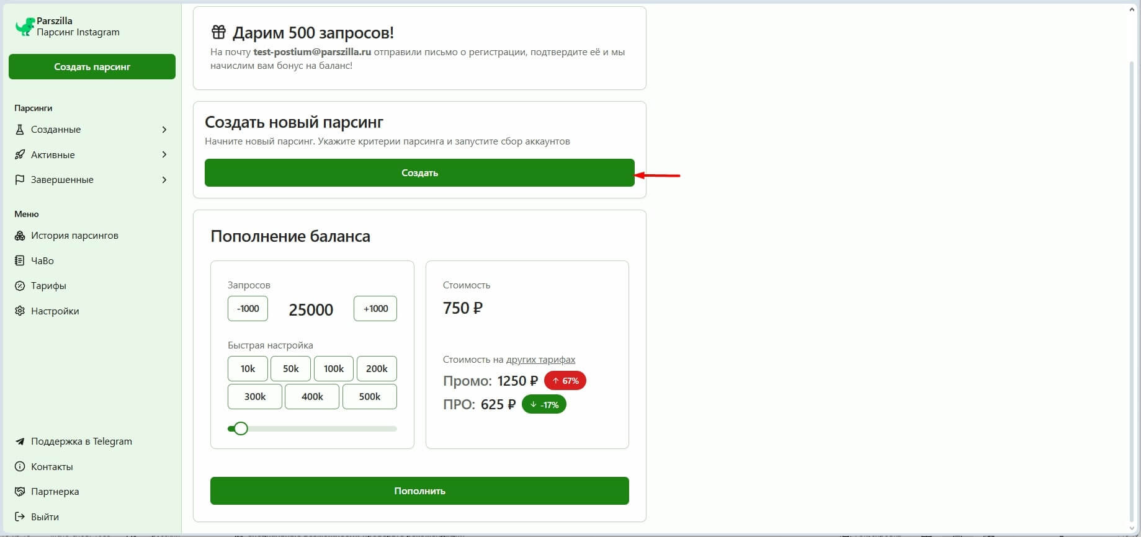Click the ЧаВо document icon
The width and height of the screenshot is (1141, 537).
click(x=20, y=260)
